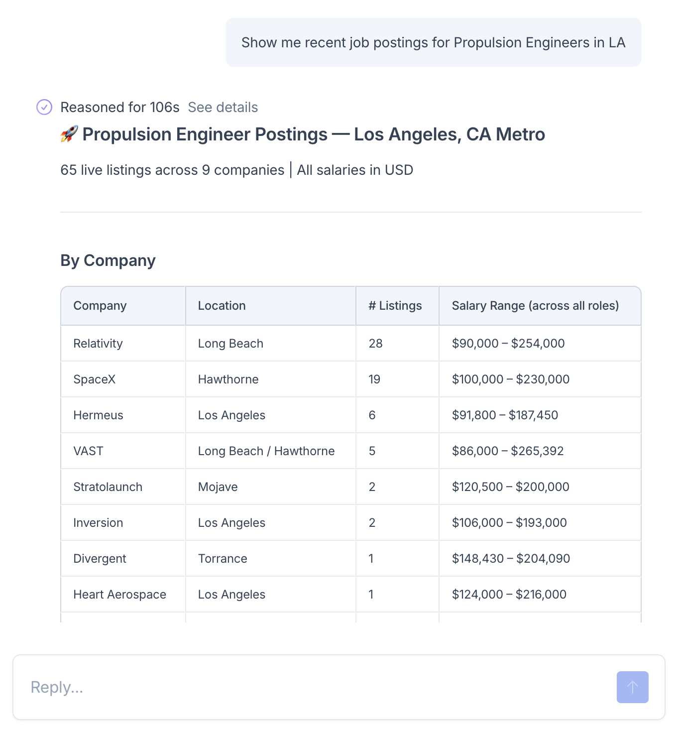The image size is (677, 733).
Task: Select Stratolaunch in the table
Action: (x=108, y=487)
